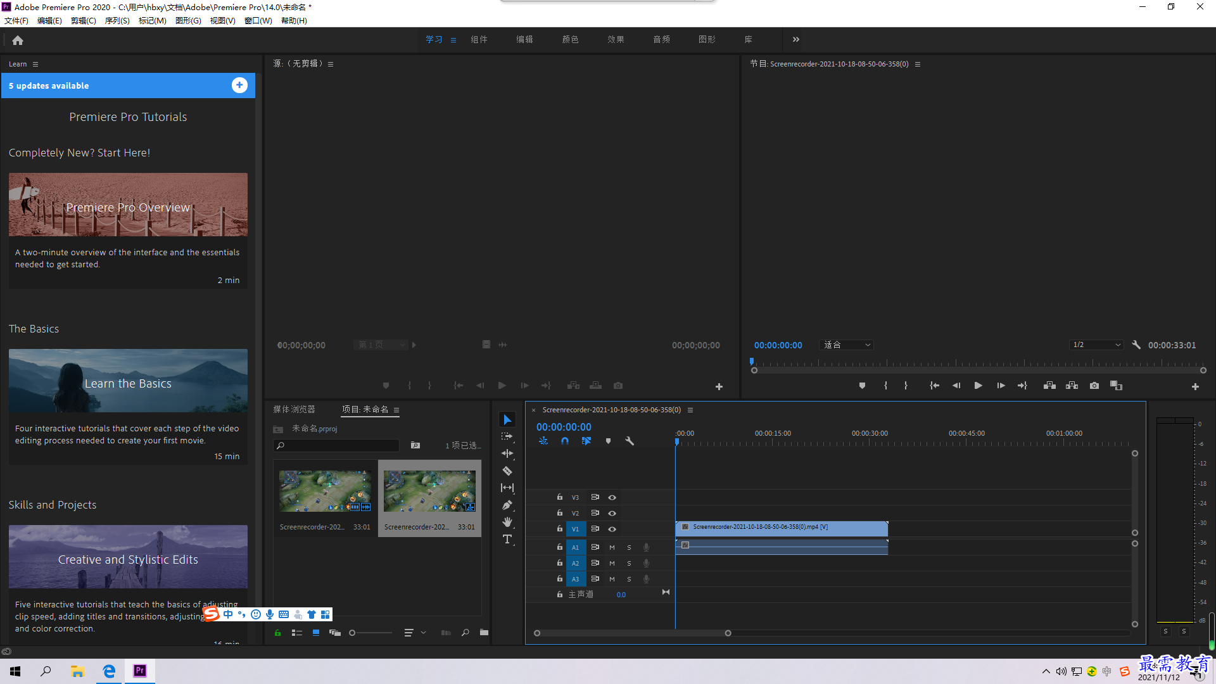Toggle V1 track output eye
Viewport: 1216px width, 684px height.
[x=612, y=529]
